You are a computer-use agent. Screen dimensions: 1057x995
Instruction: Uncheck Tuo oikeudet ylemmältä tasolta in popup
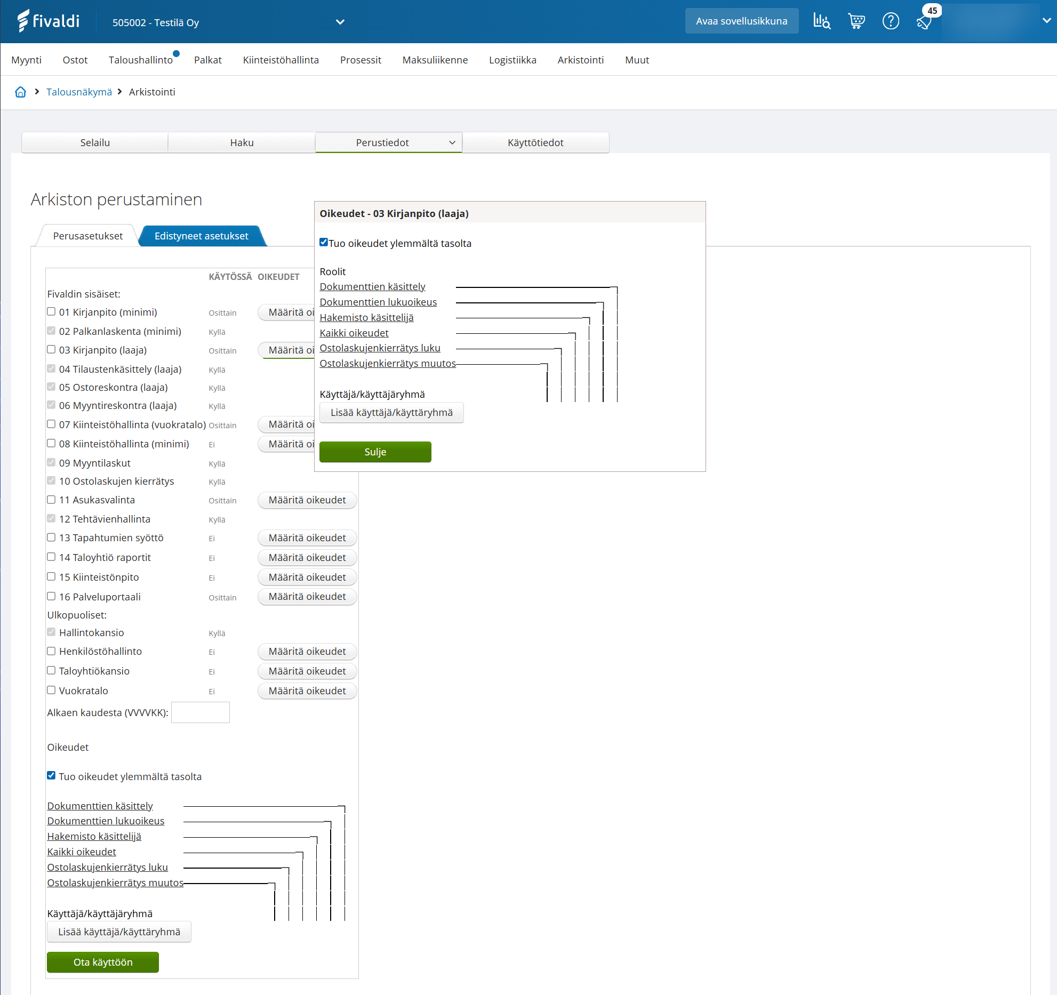click(x=324, y=242)
